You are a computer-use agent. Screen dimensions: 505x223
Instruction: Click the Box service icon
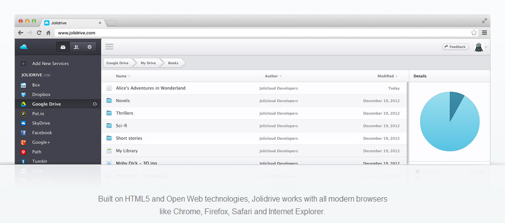(23, 85)
